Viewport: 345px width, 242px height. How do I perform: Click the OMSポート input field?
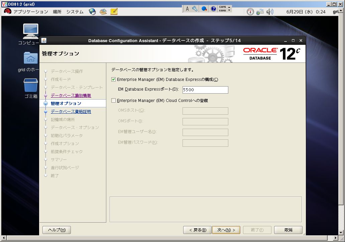205,122
